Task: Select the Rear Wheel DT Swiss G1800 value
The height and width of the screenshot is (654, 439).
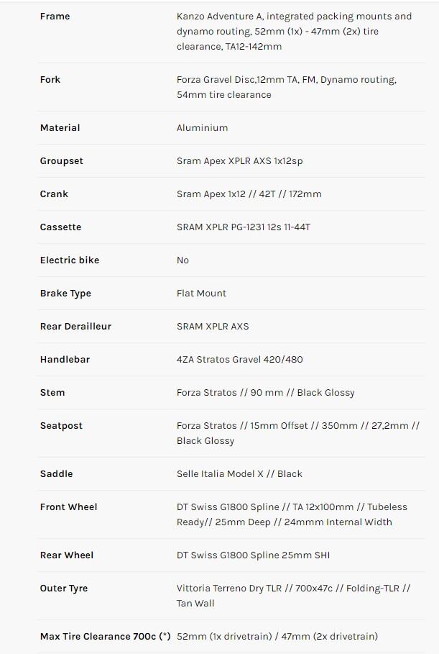Action: [x=253, y=555]
